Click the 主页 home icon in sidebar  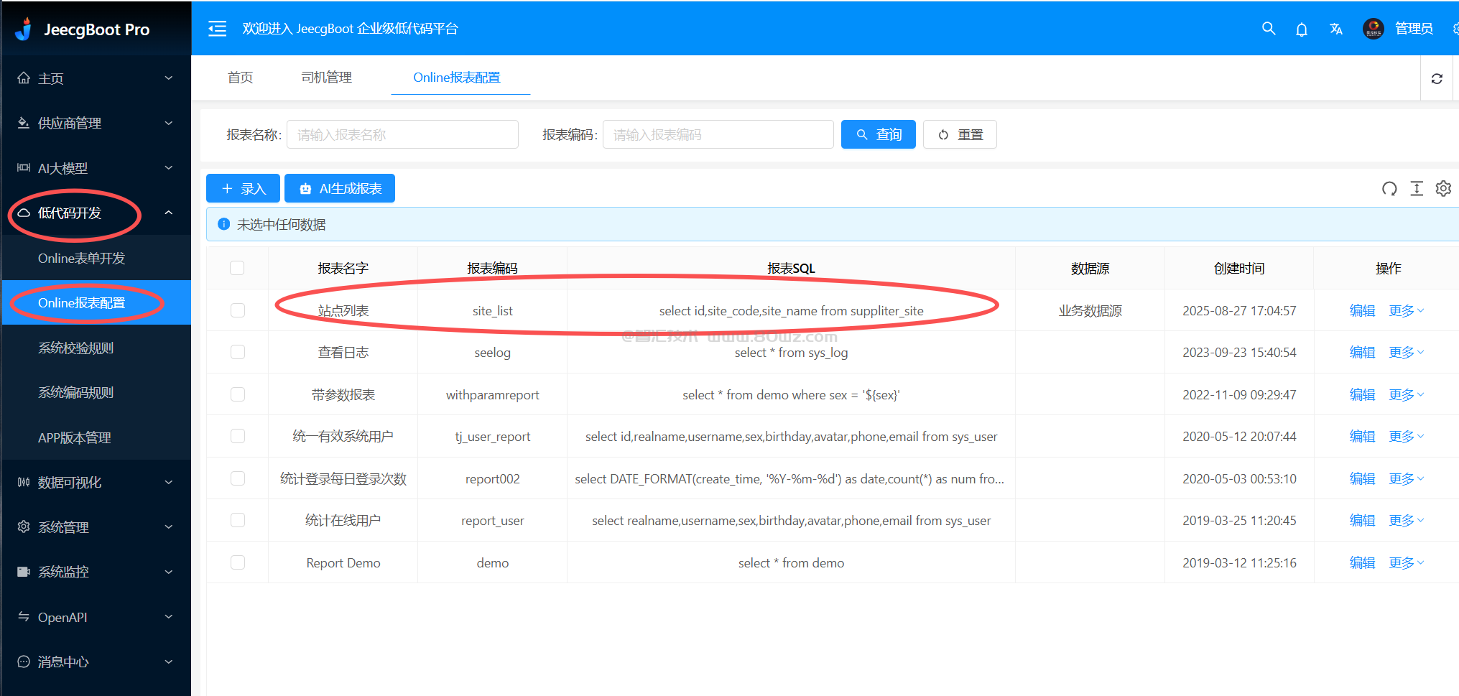coord(24,78)
